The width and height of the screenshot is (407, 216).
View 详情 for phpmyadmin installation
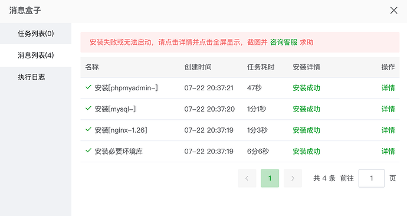coord(388,88)
